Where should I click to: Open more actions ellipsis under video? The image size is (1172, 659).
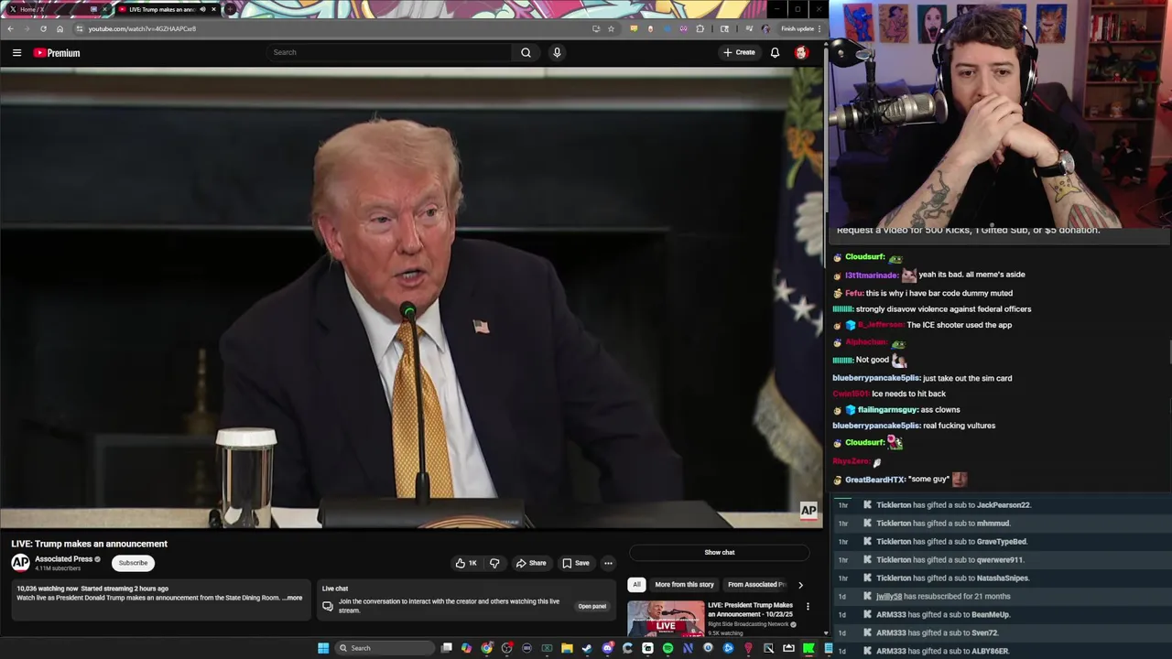coord(608,563)
